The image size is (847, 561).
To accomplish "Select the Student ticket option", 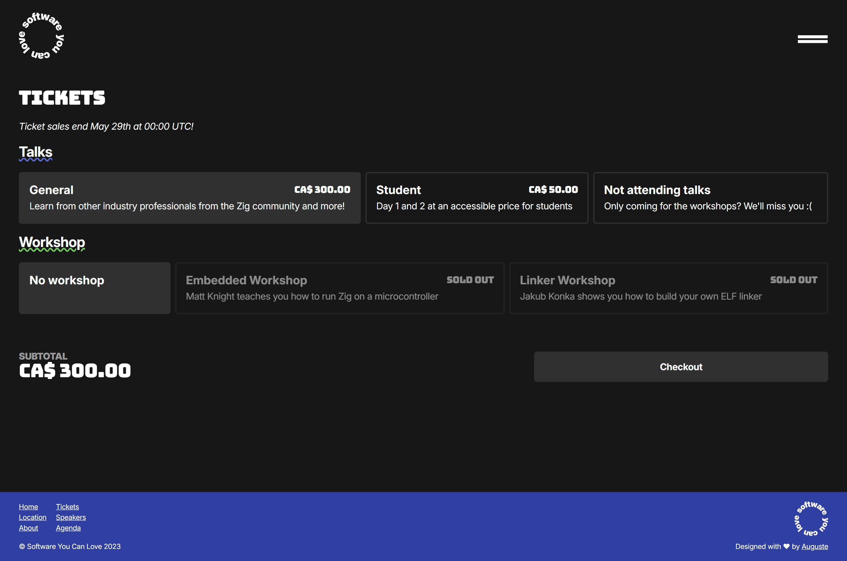I will [477, 198].
